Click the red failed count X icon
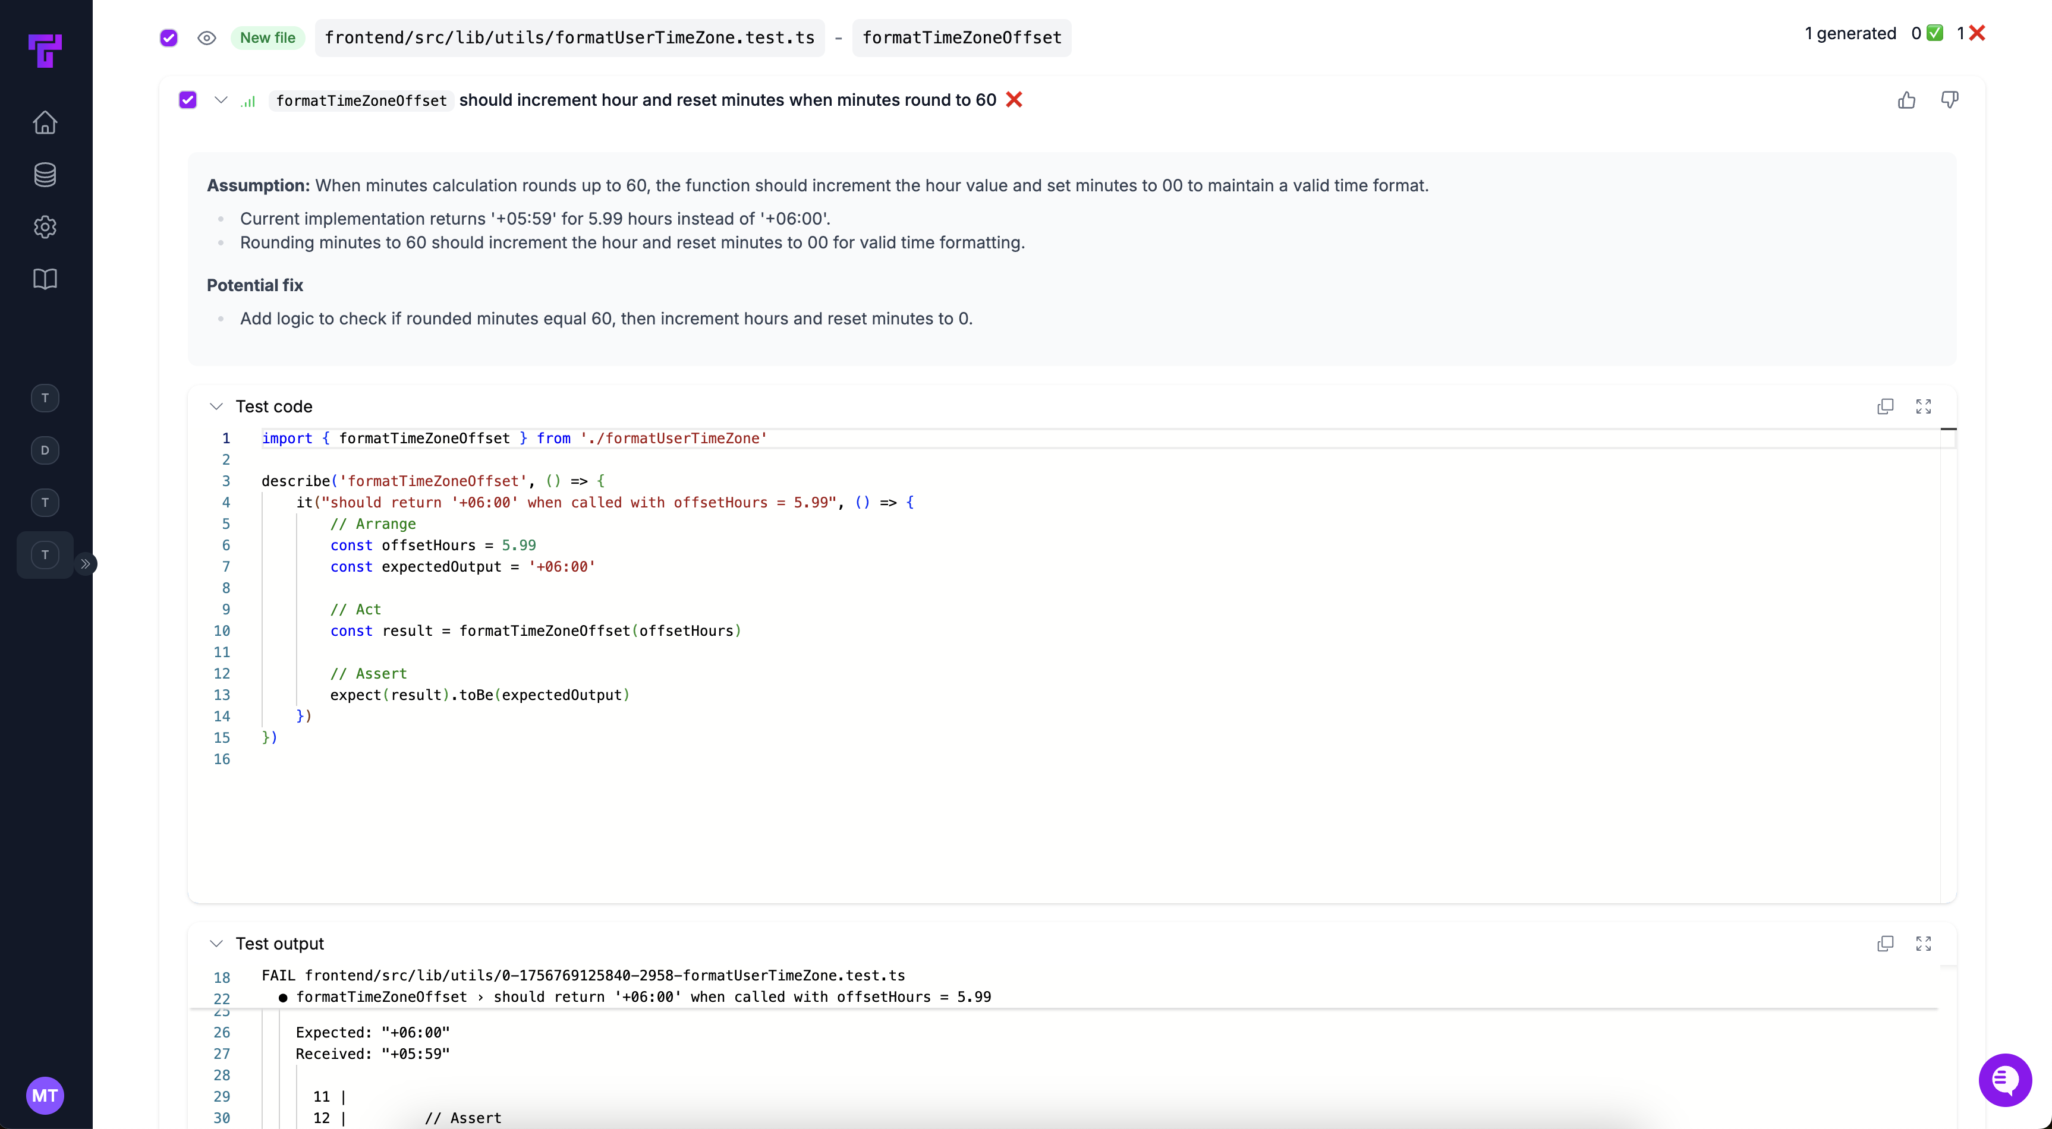The height and width of the screenshot is (1129, 2052). pyautogui.click(x=1977, y=33)
